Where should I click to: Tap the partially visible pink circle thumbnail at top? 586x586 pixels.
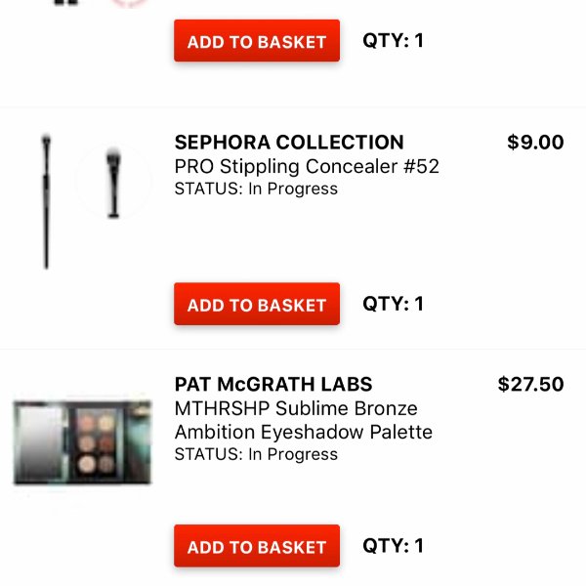129,3
